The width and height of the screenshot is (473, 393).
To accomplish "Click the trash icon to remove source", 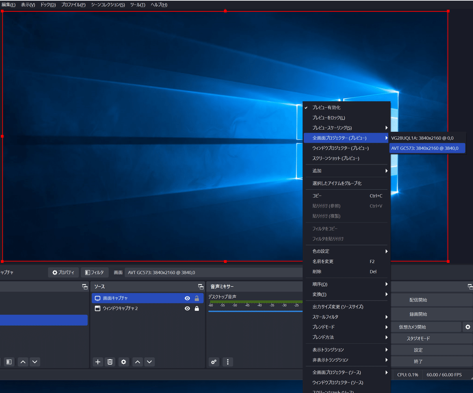I will (x=110, y=362).
